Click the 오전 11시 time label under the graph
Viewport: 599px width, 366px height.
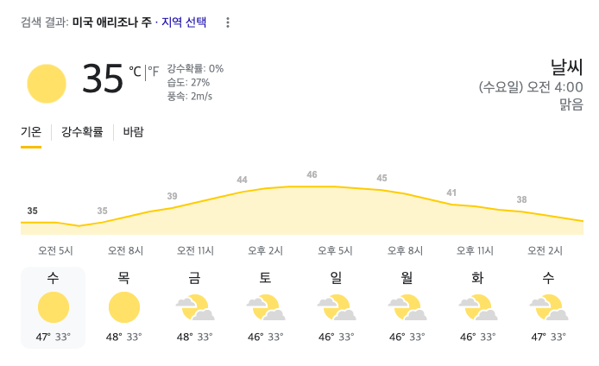195,251
